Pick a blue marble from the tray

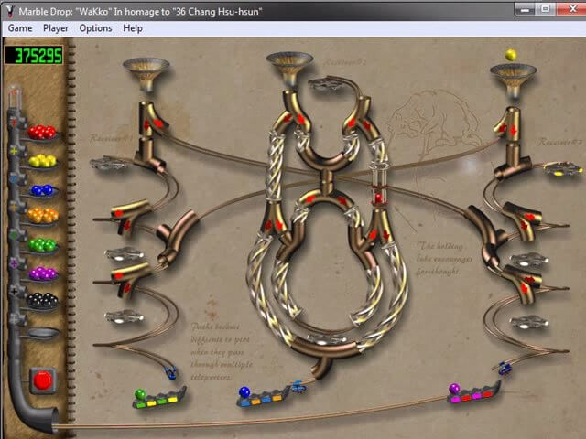point(42,190)
